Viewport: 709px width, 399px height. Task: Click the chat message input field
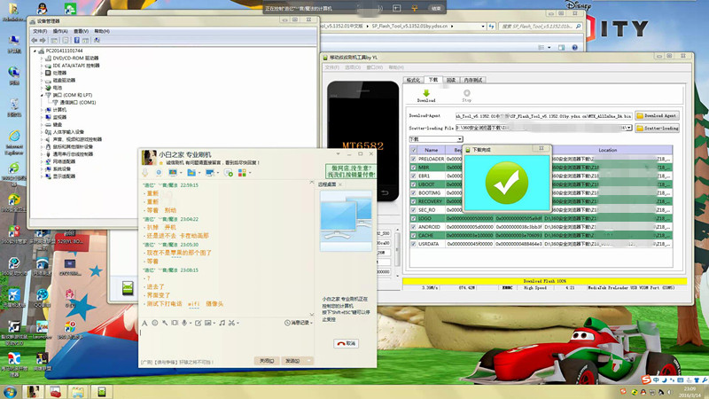[226, 341]
